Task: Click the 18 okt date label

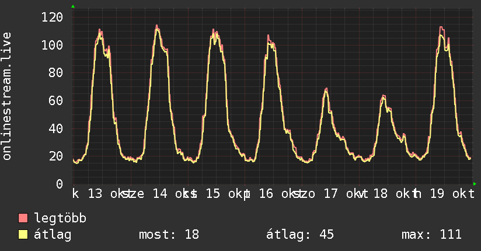Action: pyautogui.click(x=392, y=194)
